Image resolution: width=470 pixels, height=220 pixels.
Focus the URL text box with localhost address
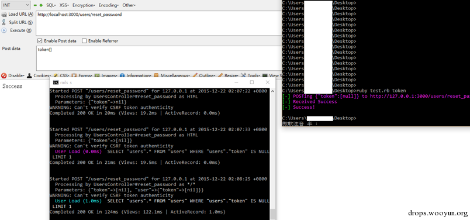click(x=159, y=23)
